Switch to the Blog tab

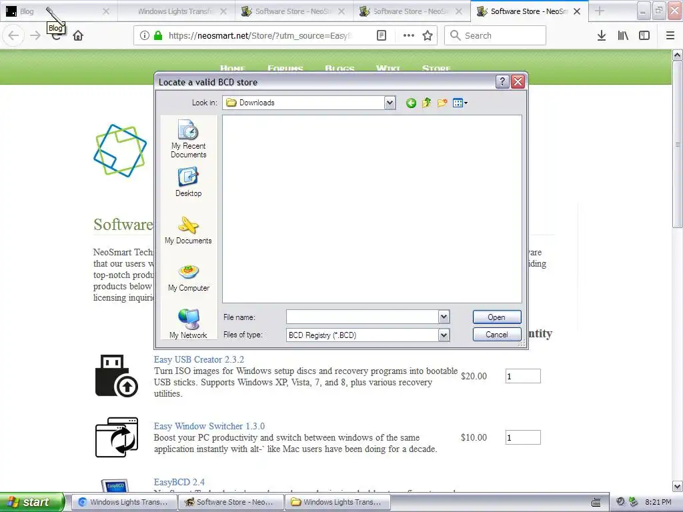59,11
